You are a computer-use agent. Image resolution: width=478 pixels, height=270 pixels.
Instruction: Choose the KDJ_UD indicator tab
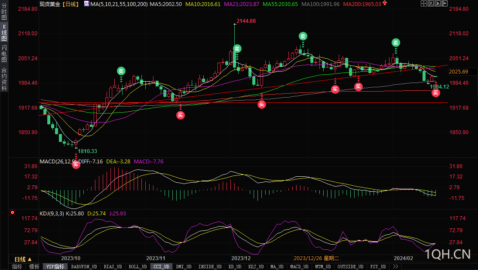pos(256,267)
